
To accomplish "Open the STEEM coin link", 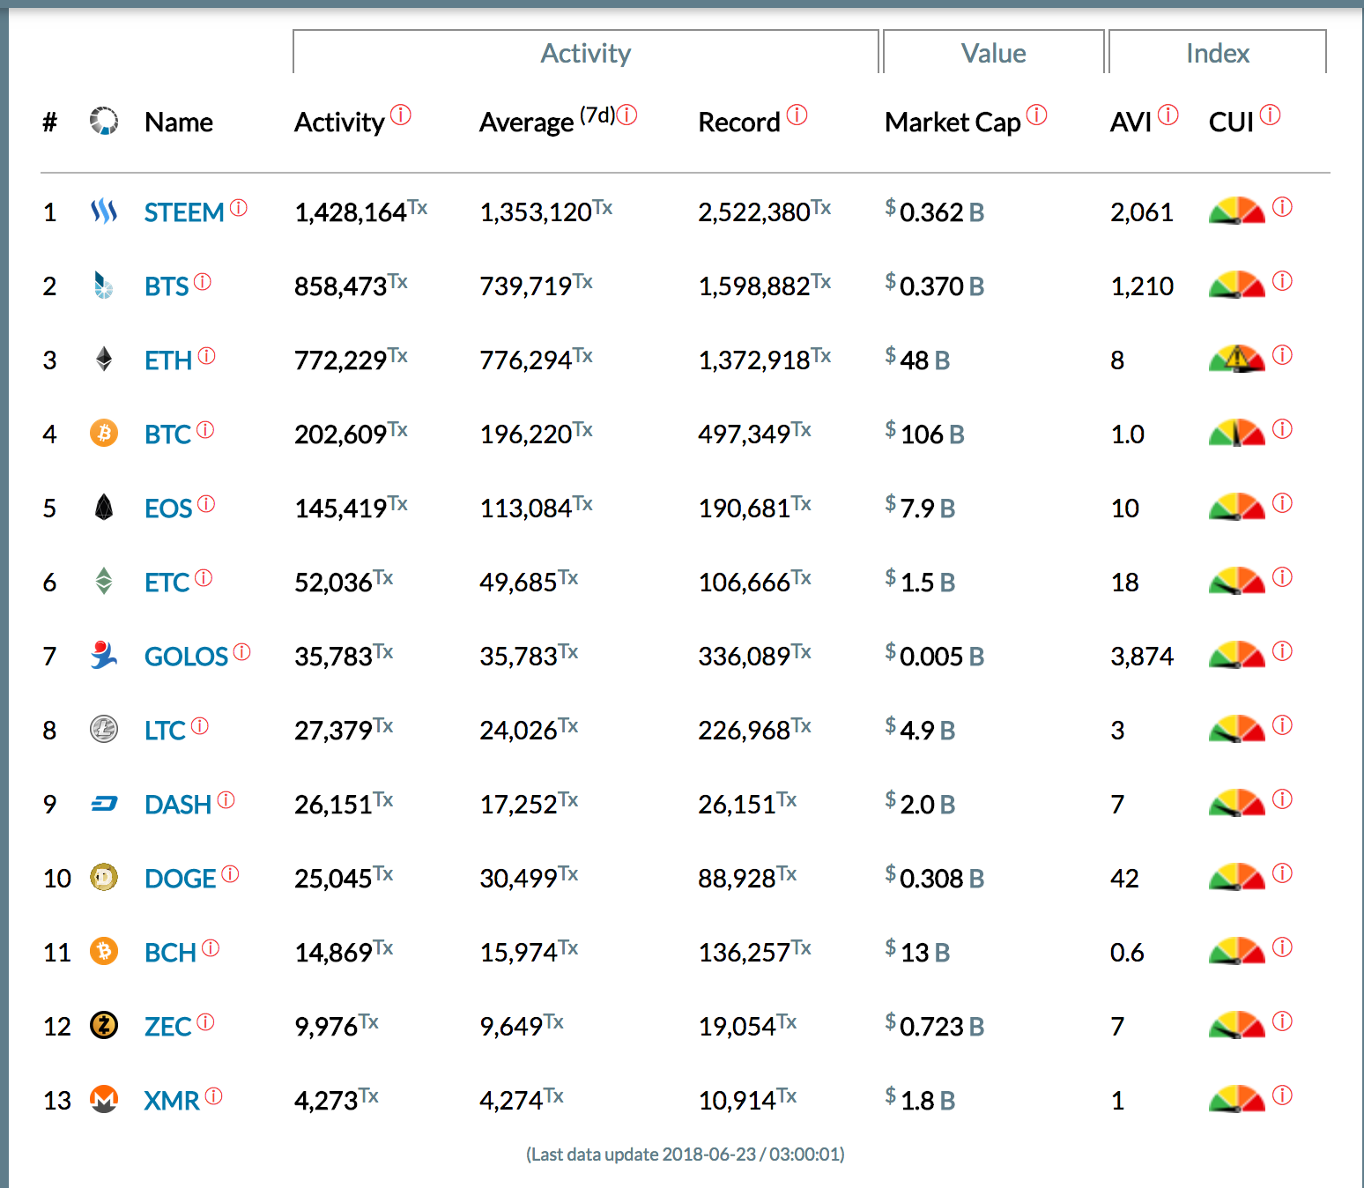I will [x=184, y=212].
